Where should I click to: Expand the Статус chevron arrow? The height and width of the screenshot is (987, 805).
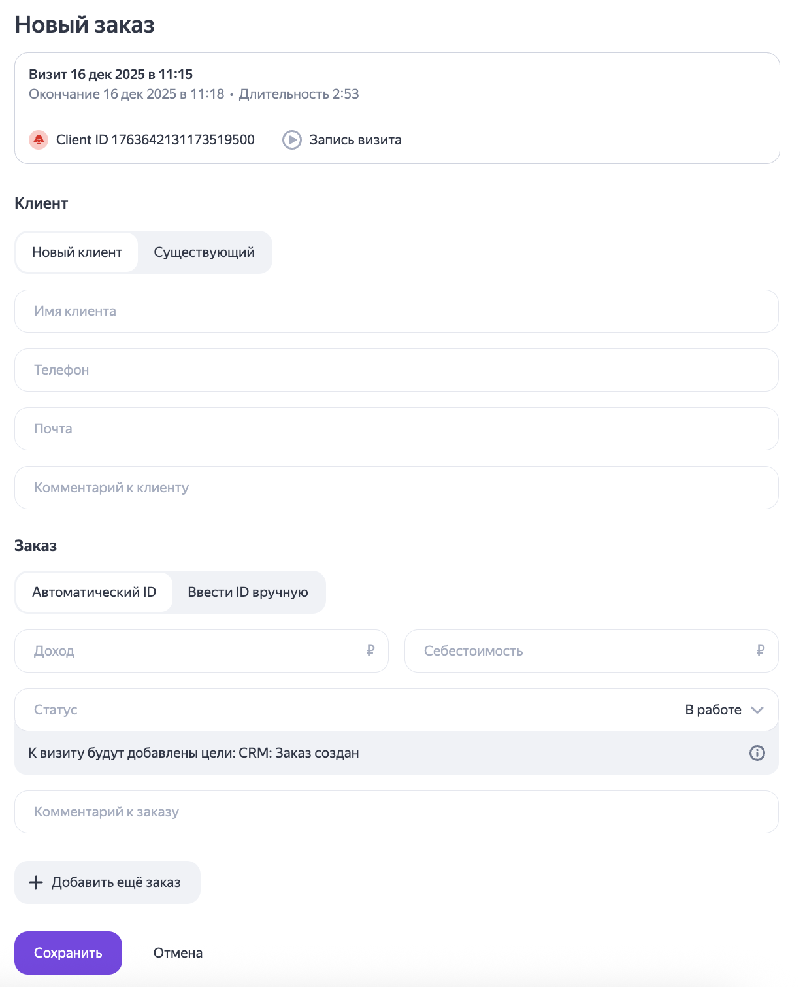[x=757, y=710]
